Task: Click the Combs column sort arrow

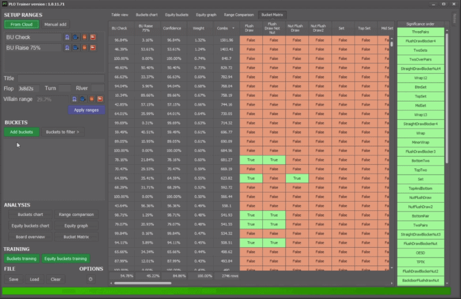Action: 233,28
